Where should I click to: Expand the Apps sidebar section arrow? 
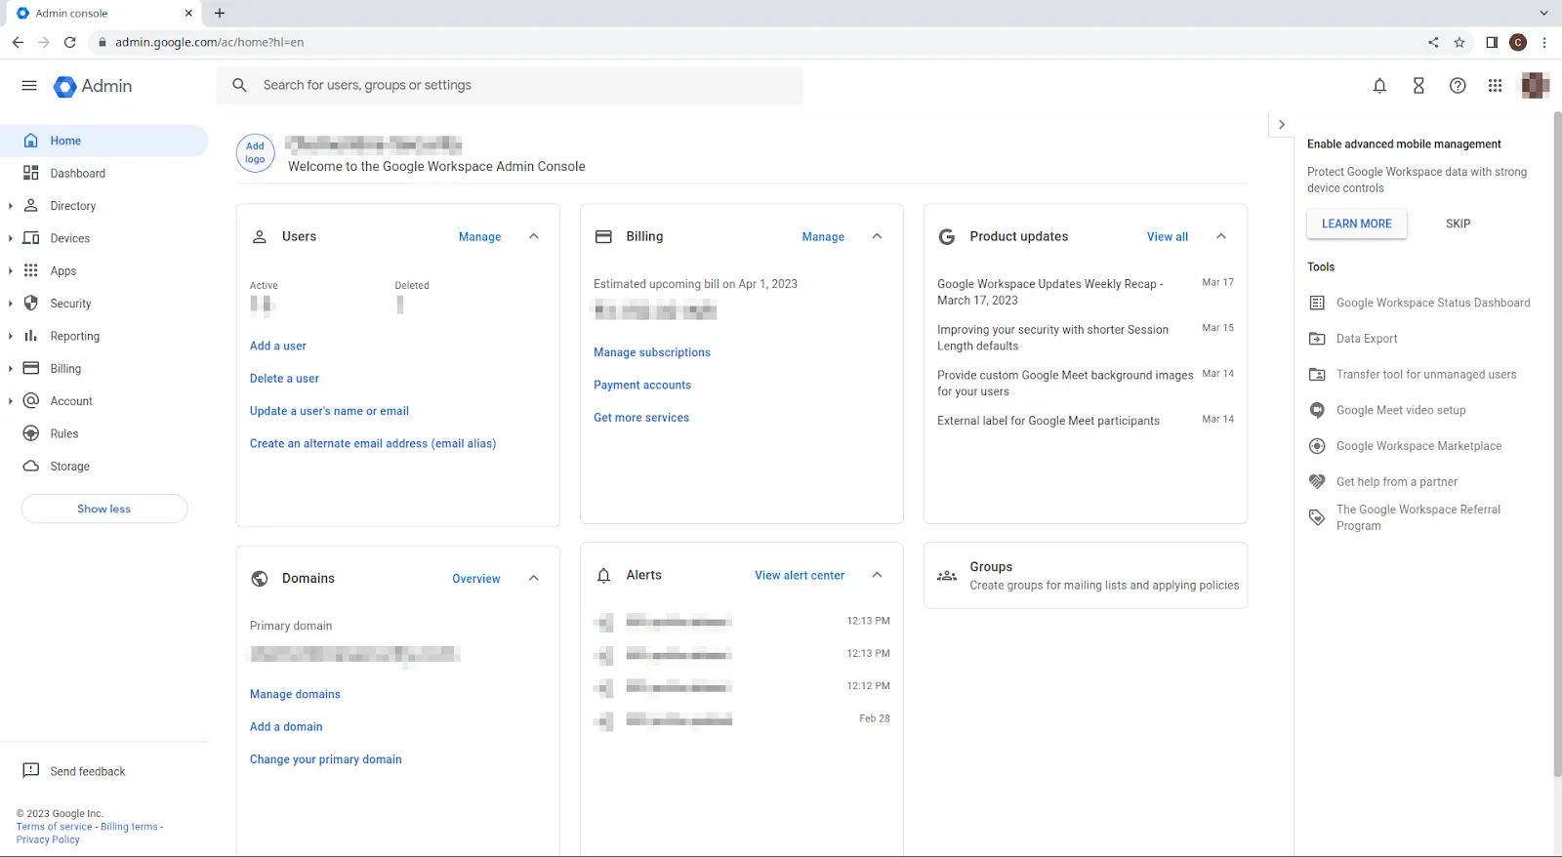click(10, 271)
